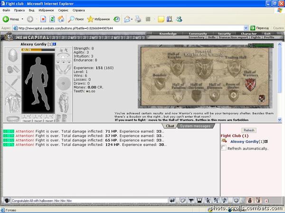The image size is (285, 213).
Task: Open the crossed swords weapon slot
Action: tap(13, 83)
